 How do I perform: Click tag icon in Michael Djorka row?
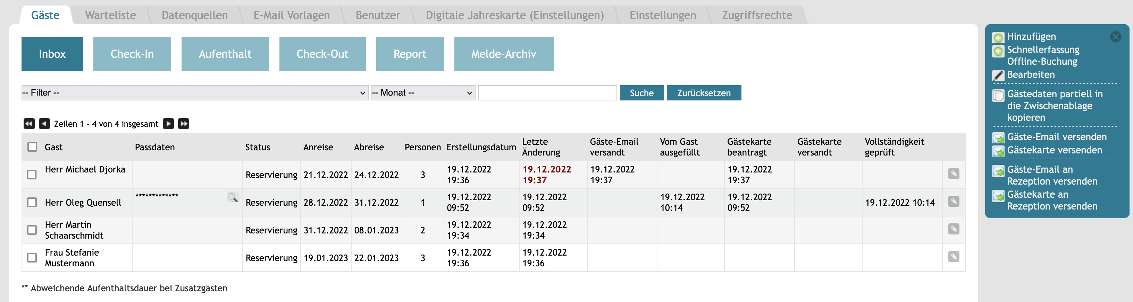954,174
